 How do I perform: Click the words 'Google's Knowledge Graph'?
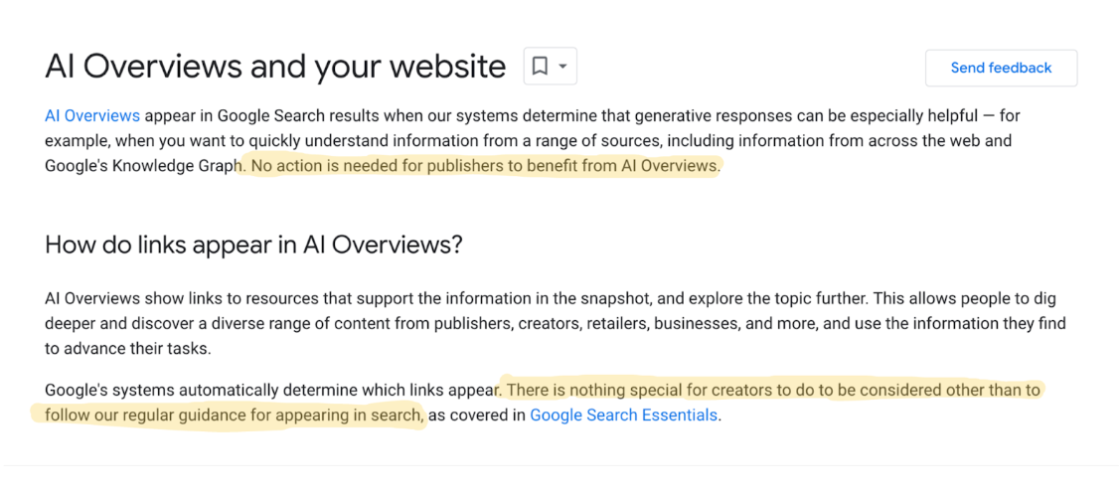click(x=141, y=166)
